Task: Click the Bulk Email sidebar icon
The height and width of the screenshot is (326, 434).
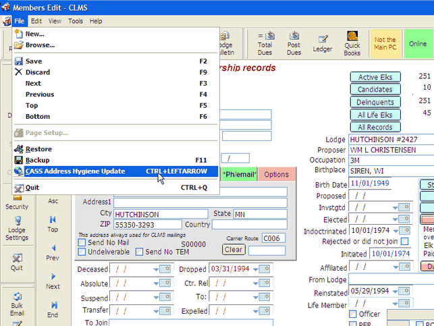Action: tap(17, 302)
